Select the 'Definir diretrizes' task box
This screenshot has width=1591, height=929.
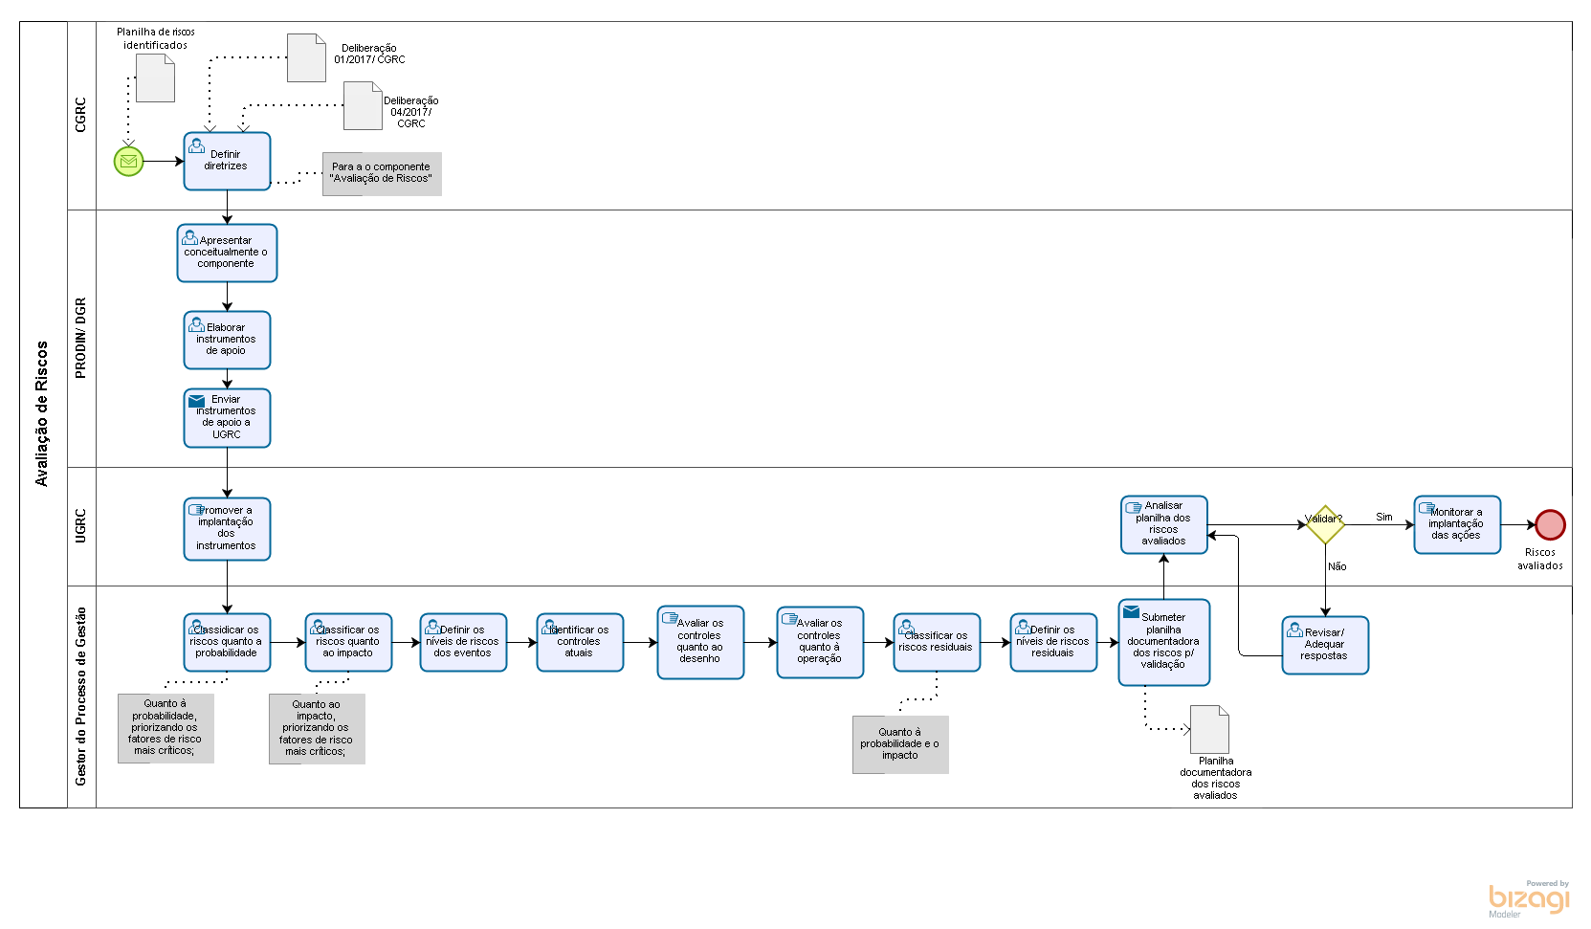[x=227, y=161]
